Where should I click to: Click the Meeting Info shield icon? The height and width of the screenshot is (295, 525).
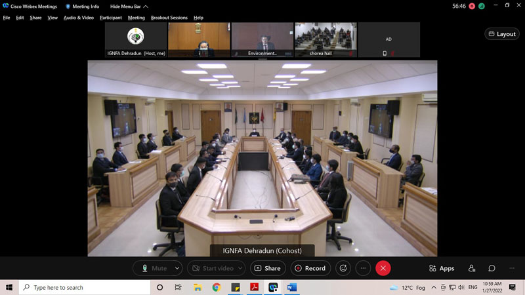tap(68, 7)
